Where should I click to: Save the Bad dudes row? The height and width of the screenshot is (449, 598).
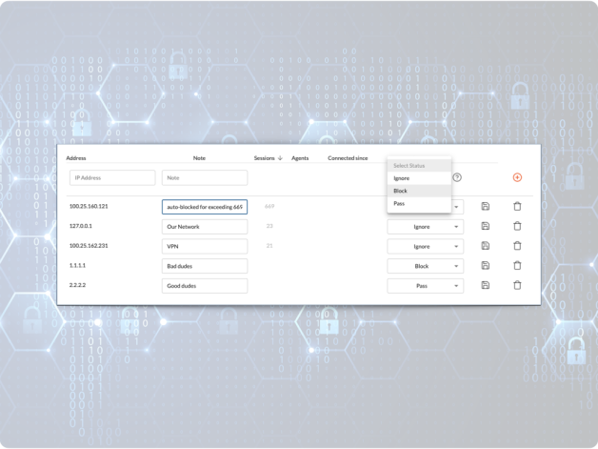coord(486,266)
